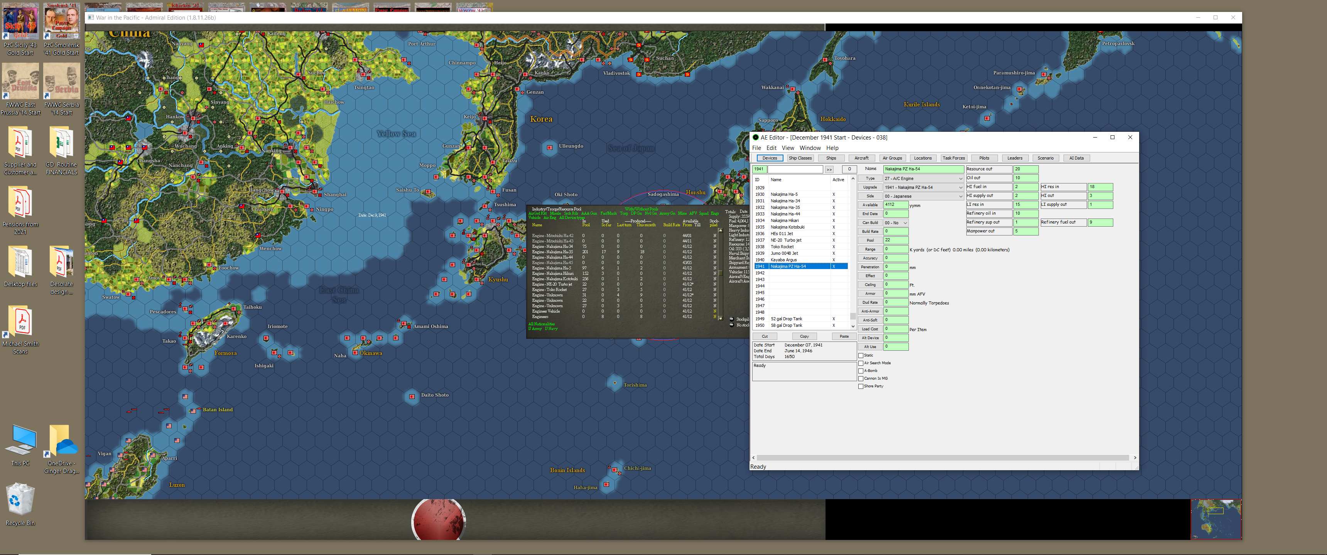The image size is (1327, 555).
Task: Open OneDrive Ginger Drag folder icon
Action: 61,441
